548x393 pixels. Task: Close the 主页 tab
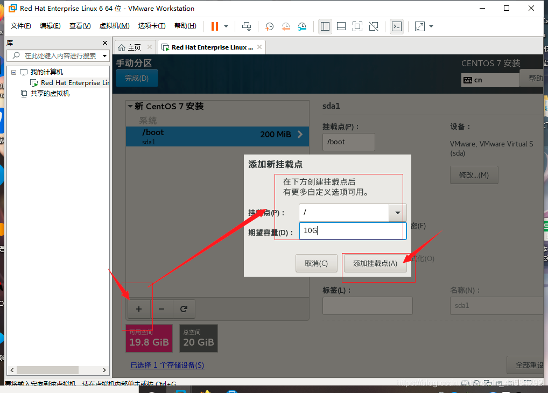point(150,47)
